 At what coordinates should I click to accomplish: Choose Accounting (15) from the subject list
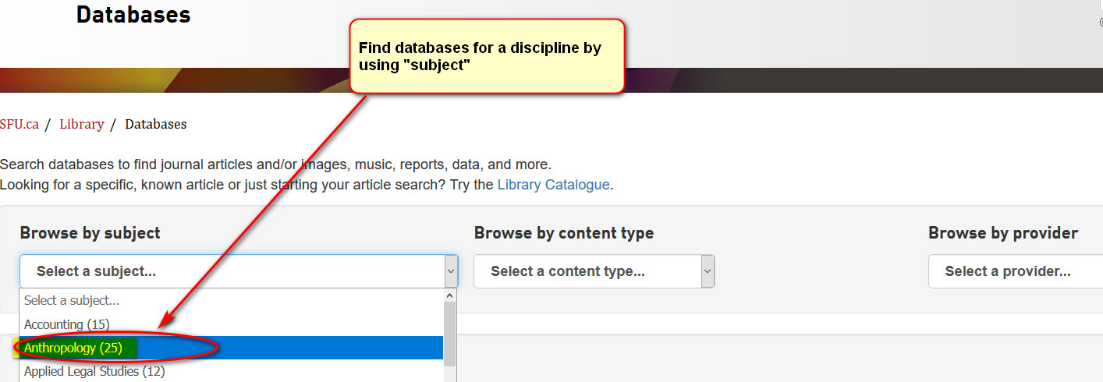coord(232,324)
